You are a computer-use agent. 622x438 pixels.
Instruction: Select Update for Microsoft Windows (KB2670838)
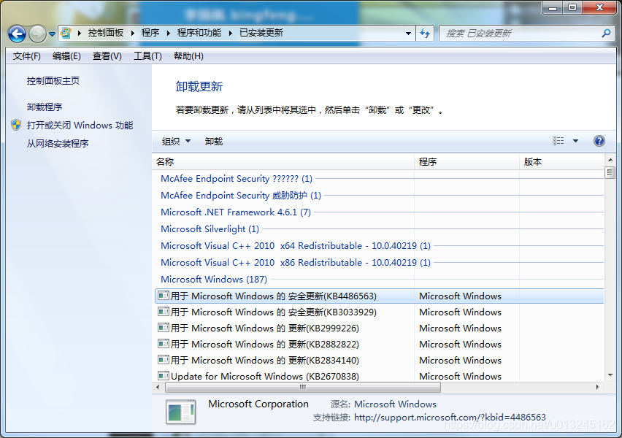(380, 376)
